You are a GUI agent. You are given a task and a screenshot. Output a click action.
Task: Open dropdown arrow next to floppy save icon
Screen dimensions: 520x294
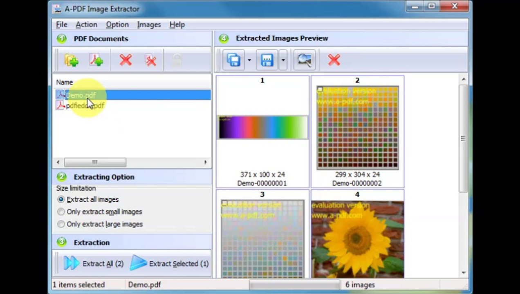[283, 60]
